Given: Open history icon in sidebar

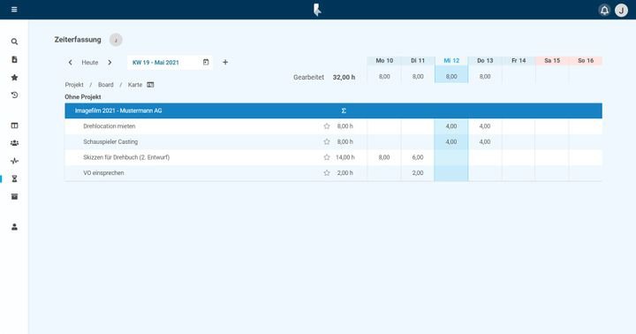Looking at the screenshot, I should tap(15, 95).
